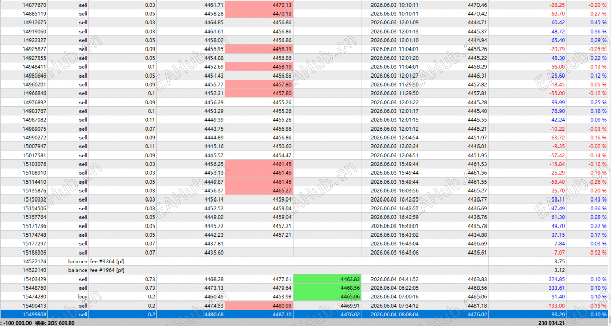Click stop-loss value 4450.60
This screenshot has height=326, width=611.
(x=282, y=146)
